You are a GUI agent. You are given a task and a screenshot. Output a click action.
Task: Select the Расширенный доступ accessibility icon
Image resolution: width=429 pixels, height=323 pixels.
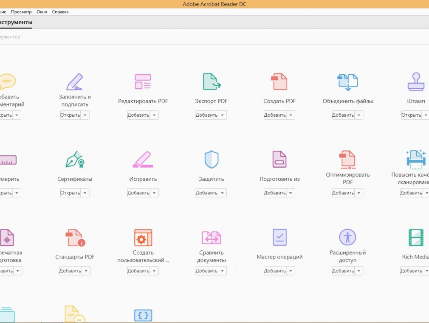pyautogui.click(x=347, y=237)
